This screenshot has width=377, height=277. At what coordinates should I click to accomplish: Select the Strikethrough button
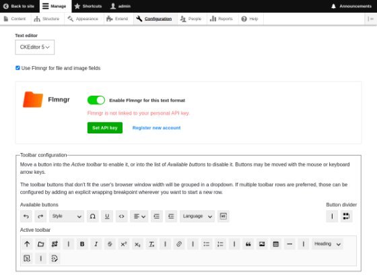point(110,244)
